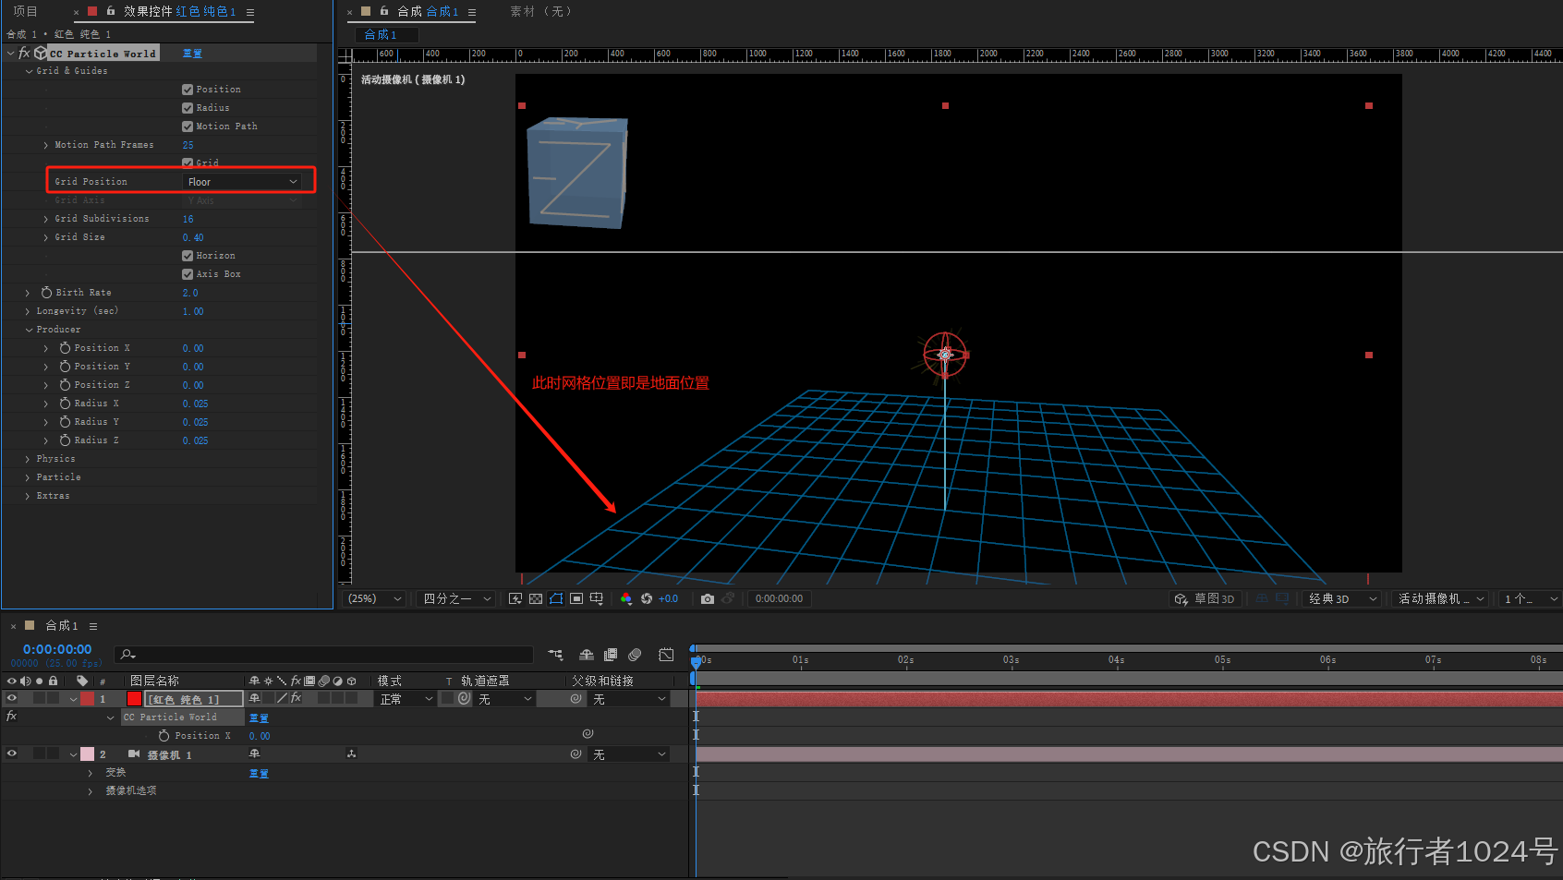Image resolution: width=1563 pixels, height=880 pixels.
Task: Open layer 1 blend mode dropdown
Action: tap(406, 699)
